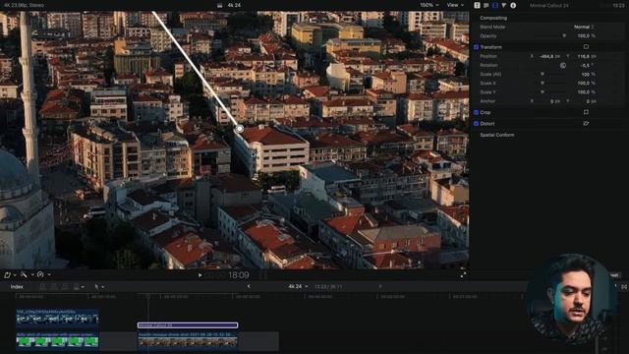Expand the magic wand dropdown arrow
Viewport: 629px width, 354px height.
(32, 275)
